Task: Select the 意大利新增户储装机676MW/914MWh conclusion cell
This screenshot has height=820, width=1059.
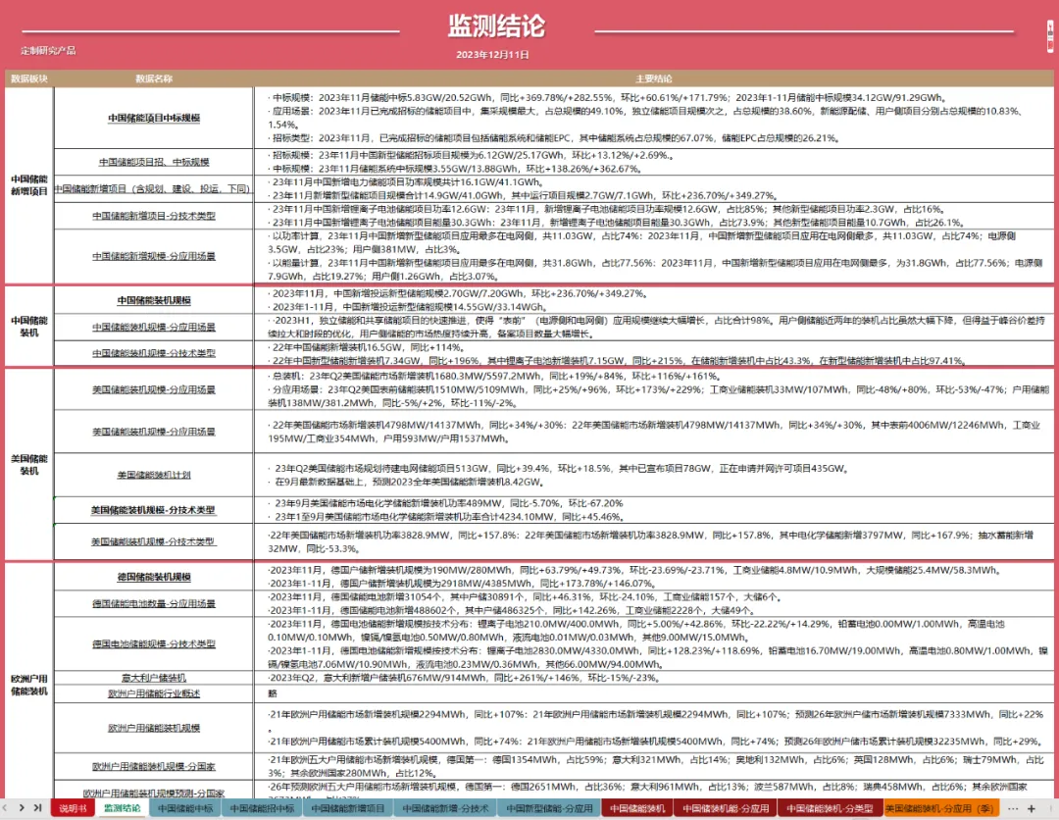Action: coord(654,678)
